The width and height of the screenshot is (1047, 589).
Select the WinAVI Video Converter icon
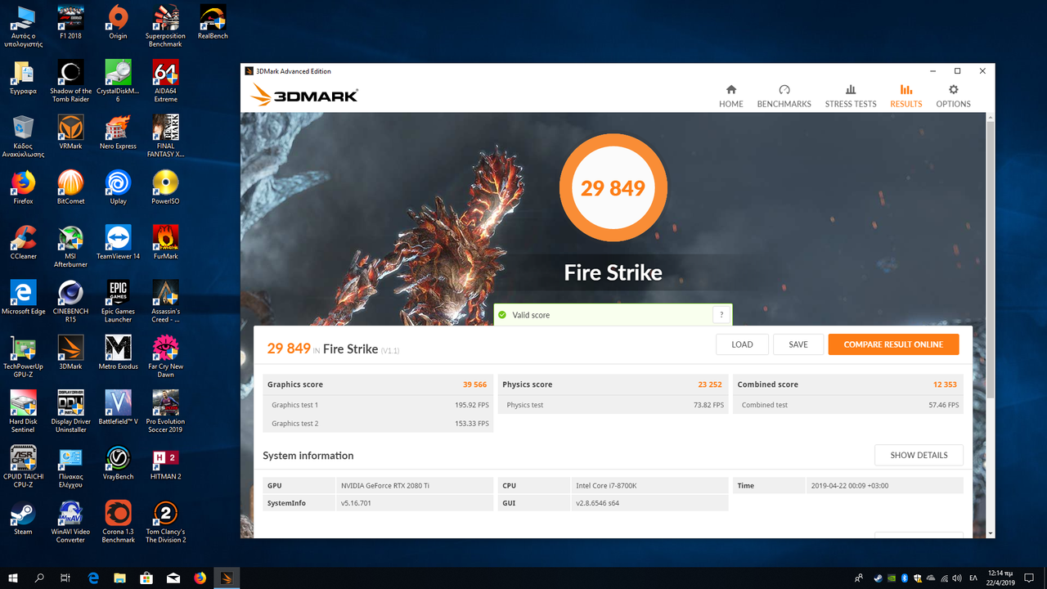pos(70,521)
